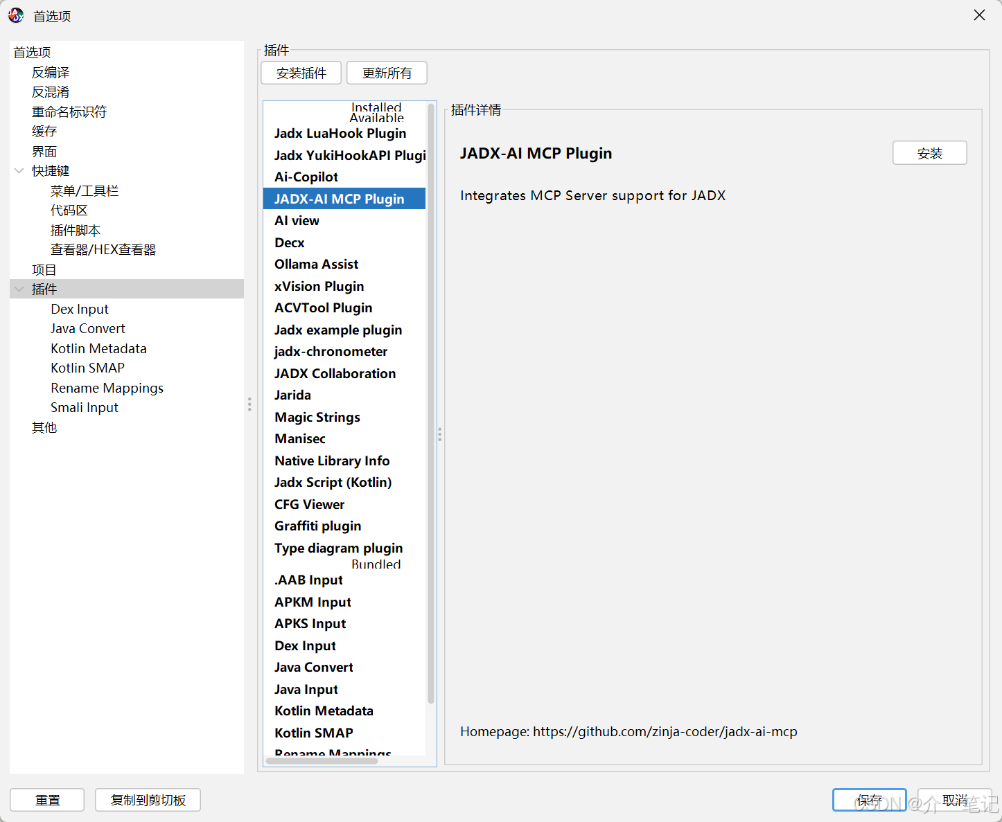Select Magic Strings plugin

pos(344,417)
